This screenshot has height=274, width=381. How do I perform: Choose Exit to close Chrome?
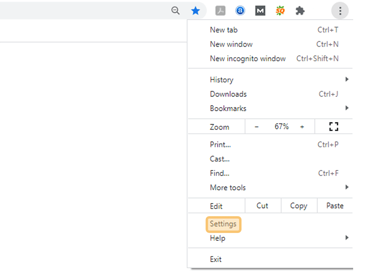(x=270, y=259)
